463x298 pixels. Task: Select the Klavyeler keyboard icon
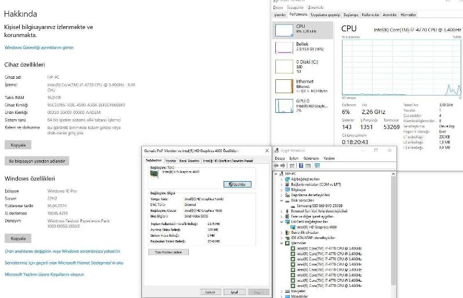tap(287, 291)
